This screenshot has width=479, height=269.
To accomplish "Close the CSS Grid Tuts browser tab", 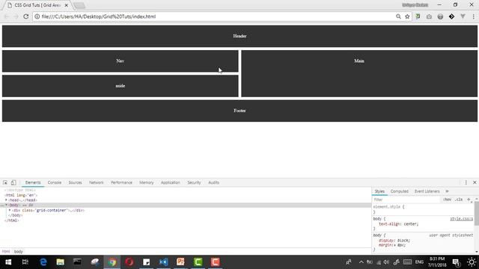I will [67, 5].
